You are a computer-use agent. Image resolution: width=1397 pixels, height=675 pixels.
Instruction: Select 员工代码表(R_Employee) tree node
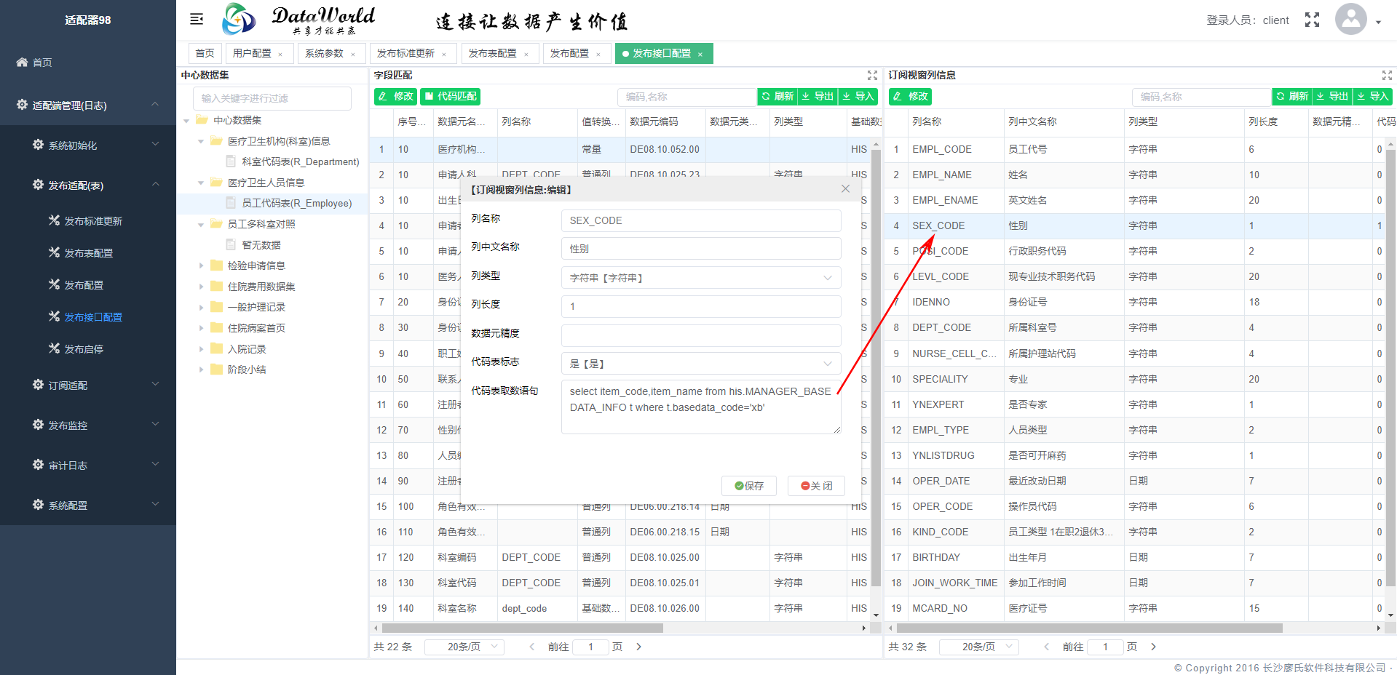(x=296, y=203)
